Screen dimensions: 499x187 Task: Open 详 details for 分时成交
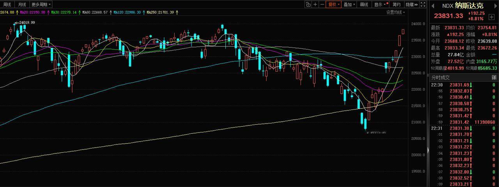494,78
